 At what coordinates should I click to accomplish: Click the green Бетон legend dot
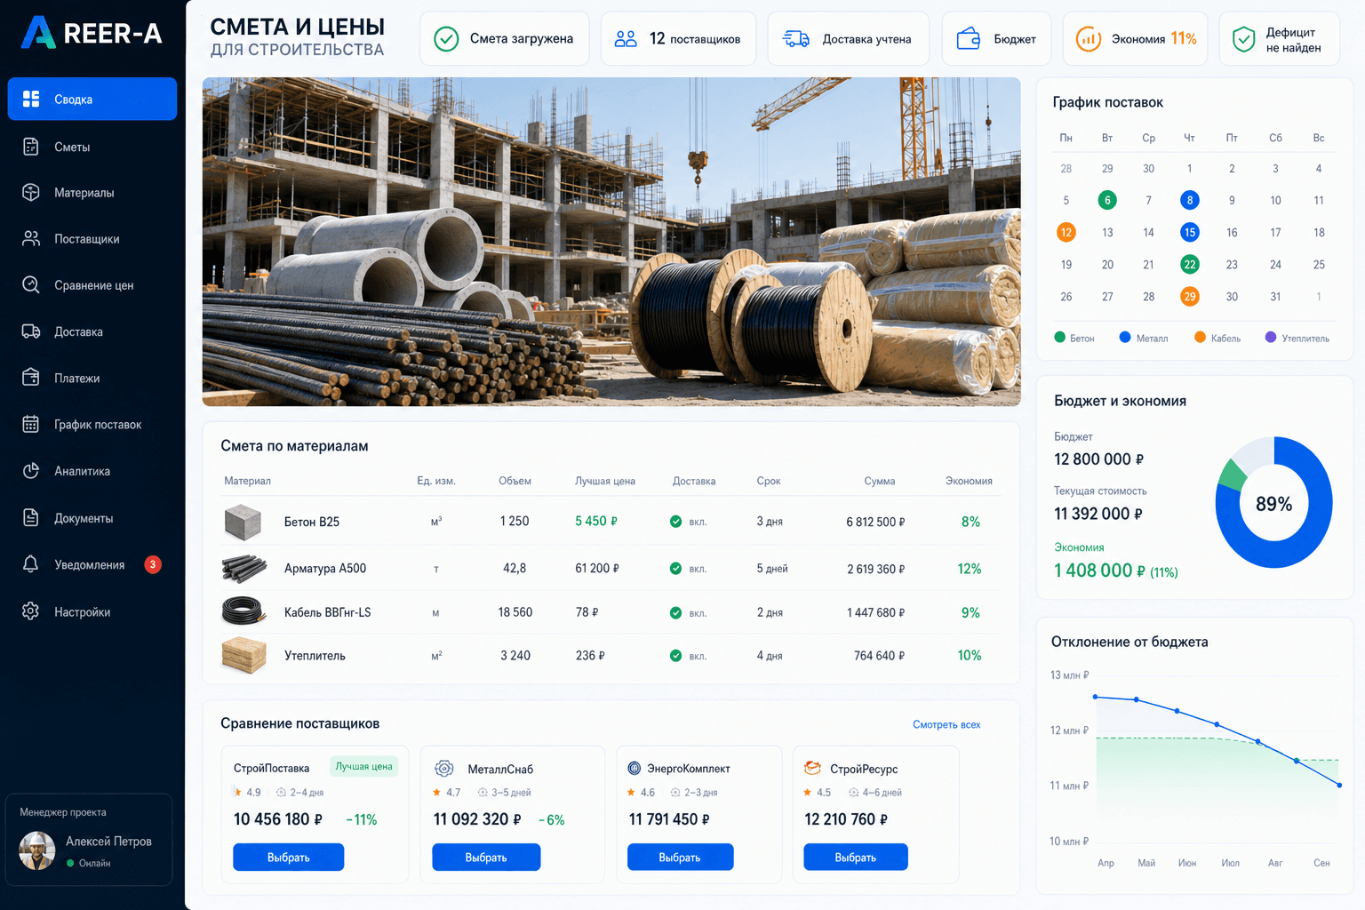(1059, 338)
